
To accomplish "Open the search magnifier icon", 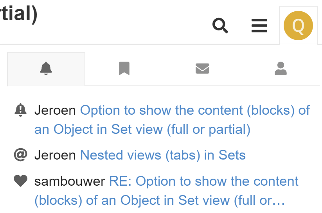I will click(x=220, y=25).
